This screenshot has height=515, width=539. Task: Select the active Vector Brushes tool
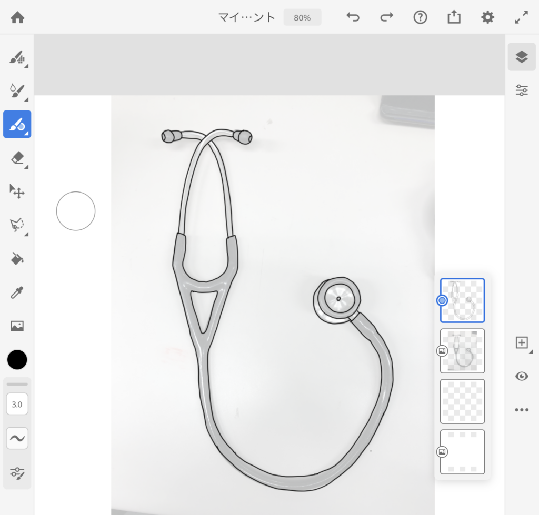coord(17,124)
